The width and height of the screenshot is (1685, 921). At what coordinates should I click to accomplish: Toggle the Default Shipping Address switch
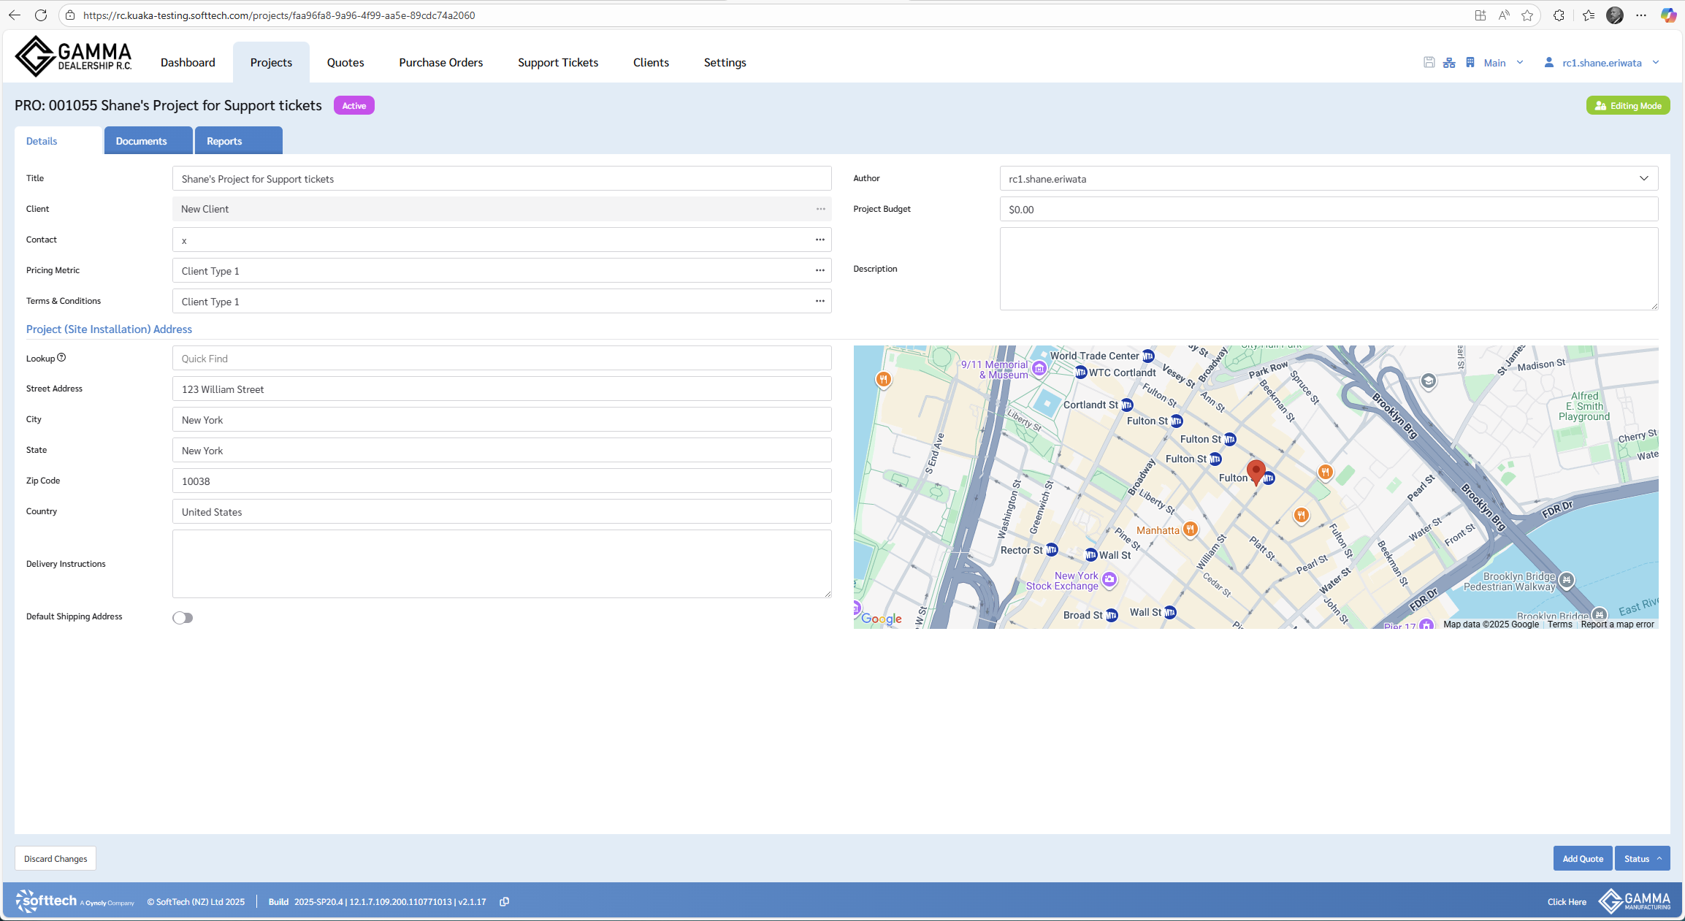click(183, 618)
